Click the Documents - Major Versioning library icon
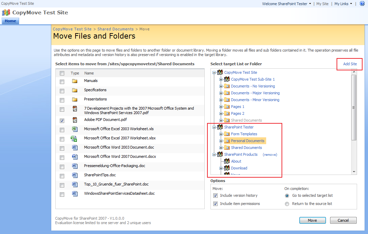Image resolution: width=368 pixels, height=234 pixels. [227, 93]
